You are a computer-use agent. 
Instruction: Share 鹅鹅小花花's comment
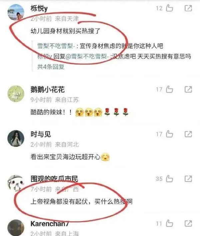[x=188, y=89]
